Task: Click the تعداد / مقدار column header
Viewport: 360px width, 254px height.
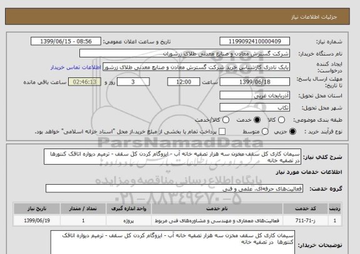Action: (x=83, y=208)
